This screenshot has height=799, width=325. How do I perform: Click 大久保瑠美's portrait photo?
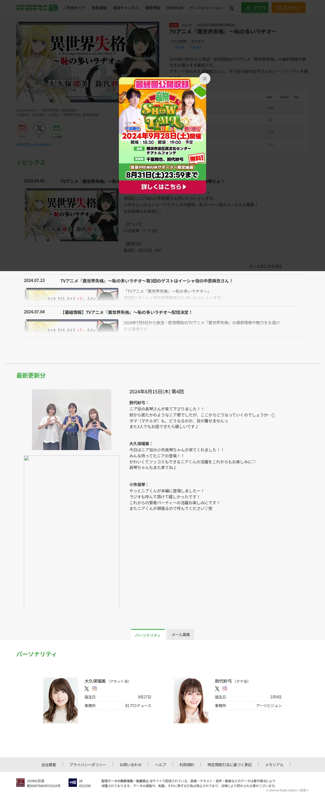click(60, 700)
